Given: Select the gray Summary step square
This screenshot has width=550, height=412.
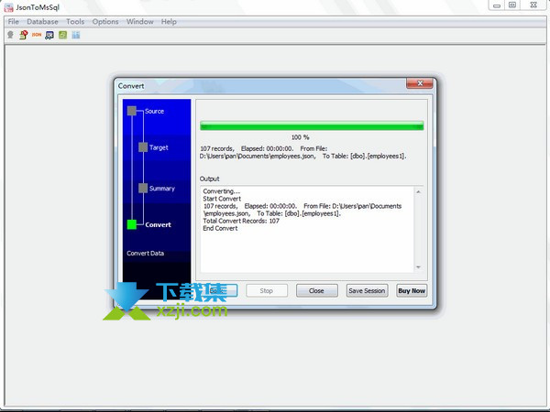Looking at the screenshot, I should (x=143, y=188).
